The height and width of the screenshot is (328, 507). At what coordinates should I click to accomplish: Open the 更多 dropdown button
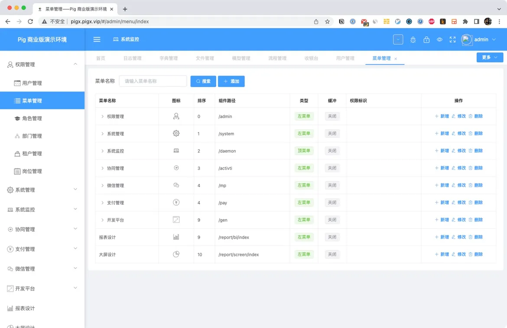click(490, 57)
